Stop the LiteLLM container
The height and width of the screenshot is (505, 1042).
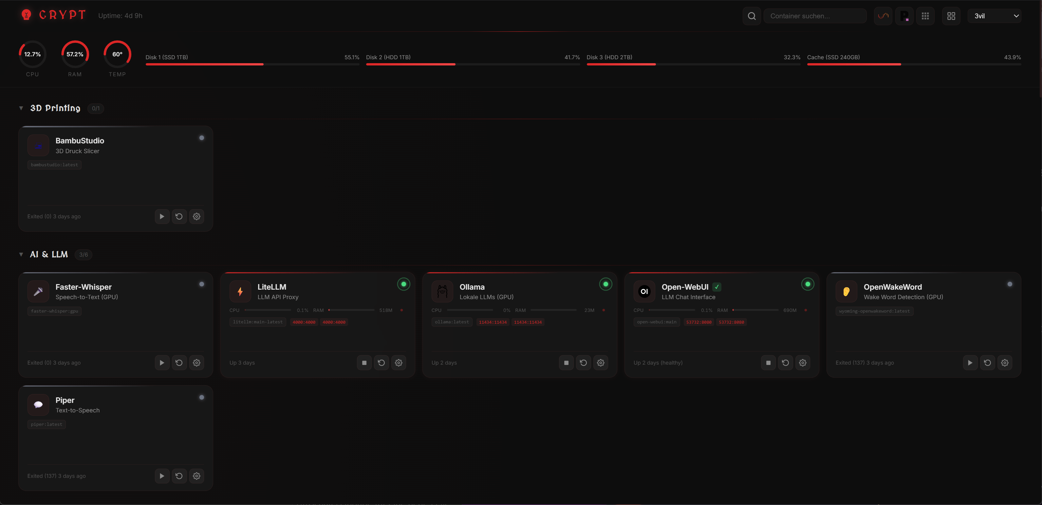364,363
